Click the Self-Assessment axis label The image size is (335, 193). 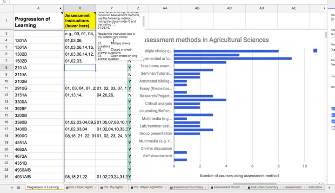[x=157, y=156]
